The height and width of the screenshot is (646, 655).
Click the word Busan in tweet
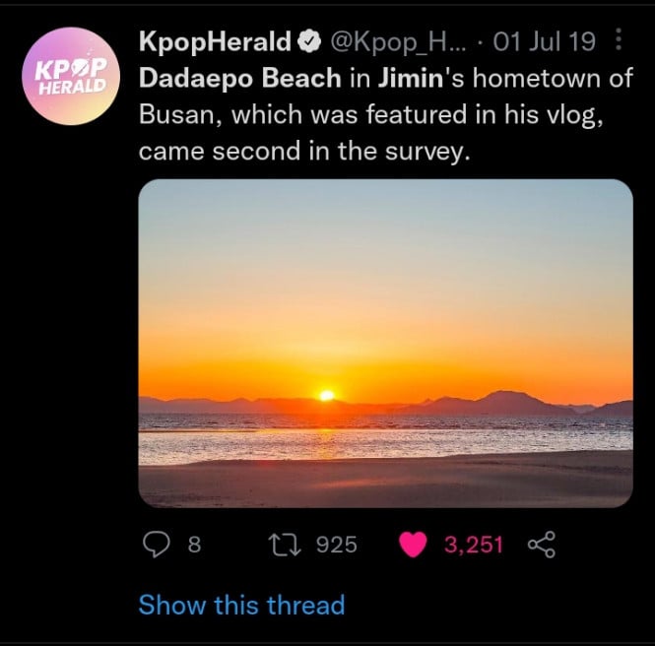[179, 114]
